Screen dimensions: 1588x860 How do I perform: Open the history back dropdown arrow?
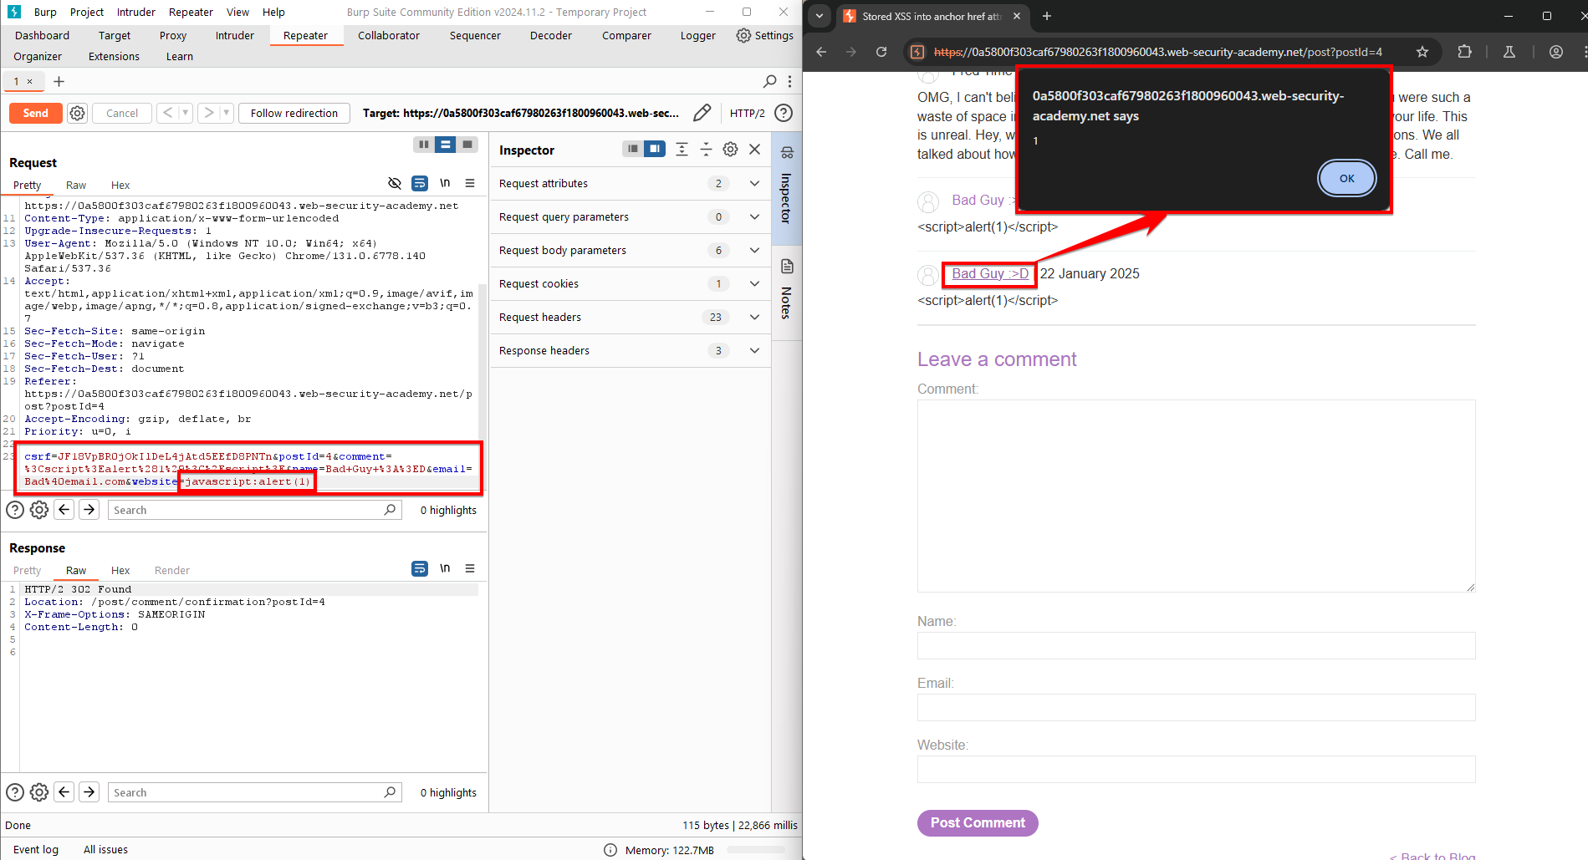186,113
